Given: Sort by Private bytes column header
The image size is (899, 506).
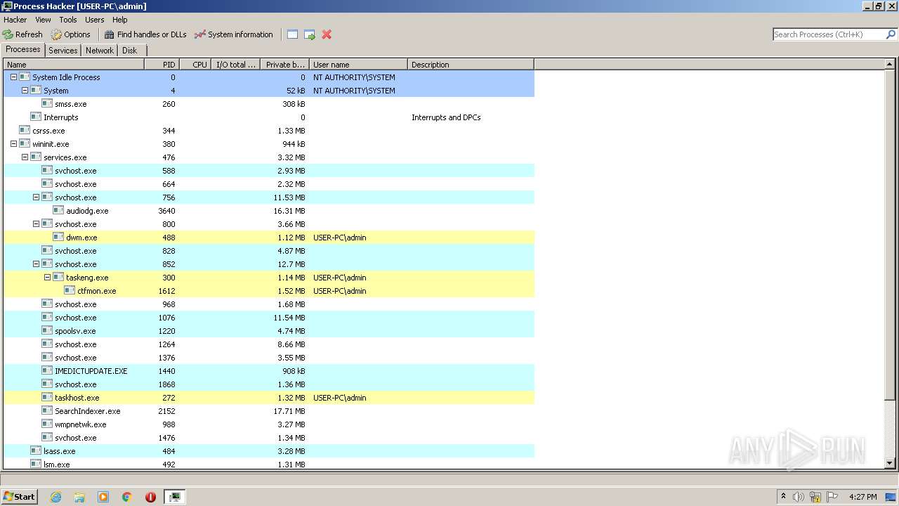Looking at the screenshot, I should click(x=284, y=65).
